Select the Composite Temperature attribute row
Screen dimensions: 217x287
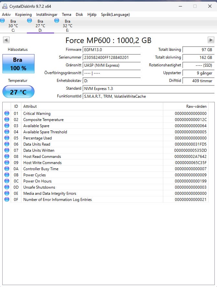pyautogui.click(x=43, y=120)
